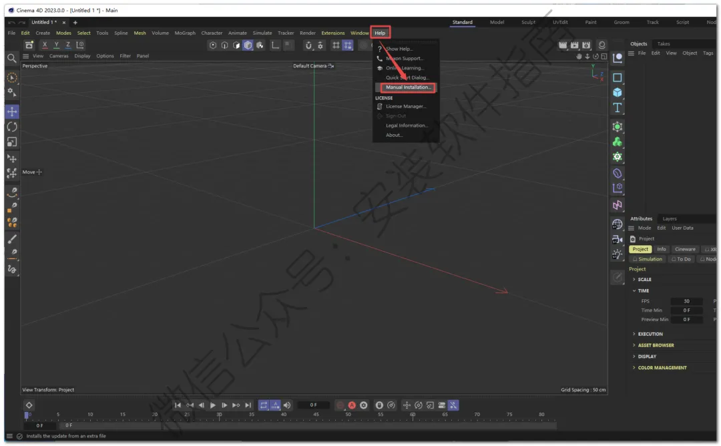Toggle X-axis lock
The width and height of the screenshot is (721, 446).
(45, 45)
